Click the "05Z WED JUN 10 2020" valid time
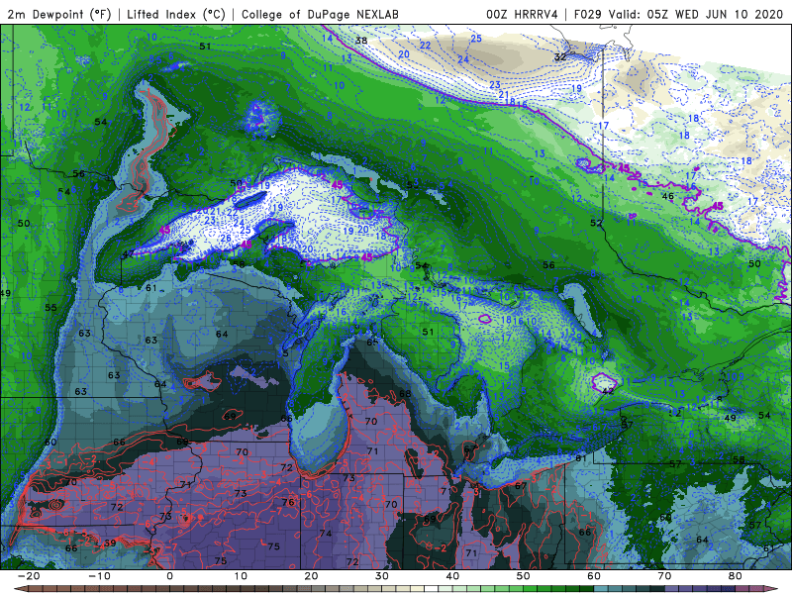Screen dimensions: 792x594 [715, 14]
